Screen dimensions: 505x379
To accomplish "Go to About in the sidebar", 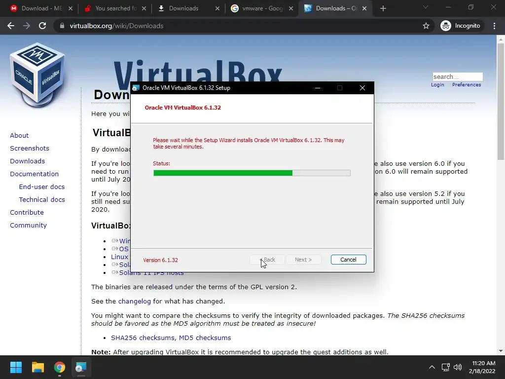I will point(19,135).
